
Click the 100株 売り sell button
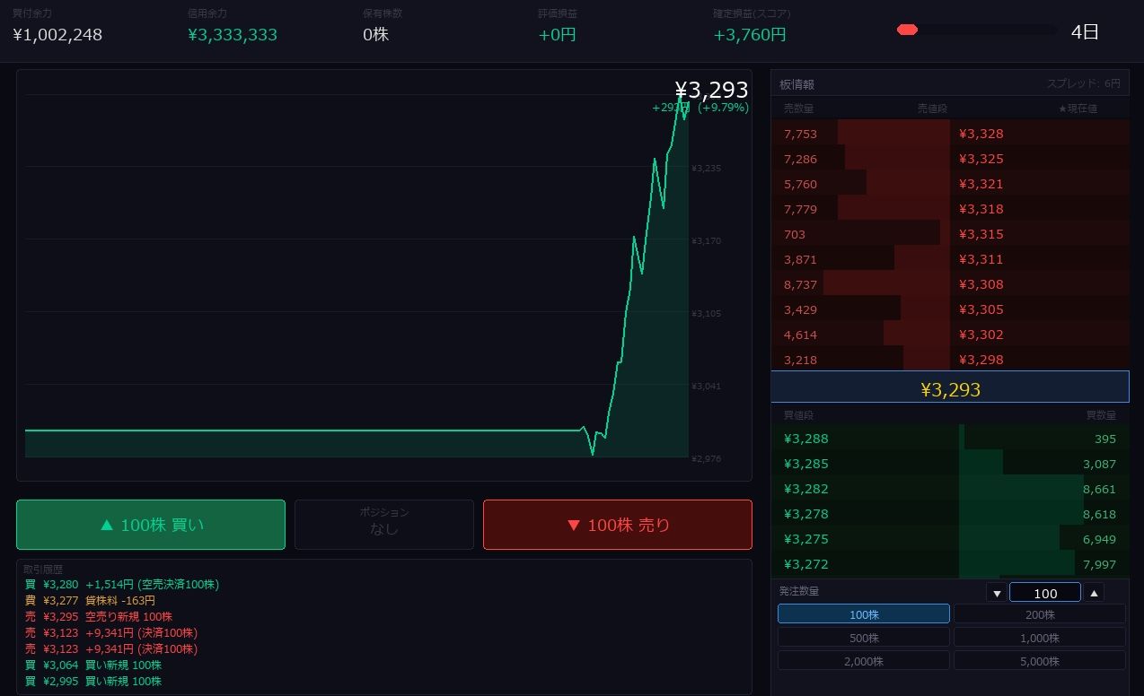[618, 525]
